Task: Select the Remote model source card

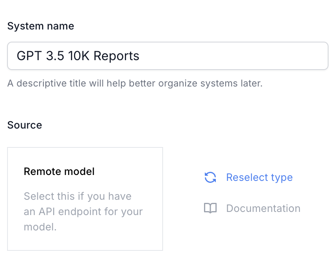Action: pyautogui.click(x=85, y=199)
